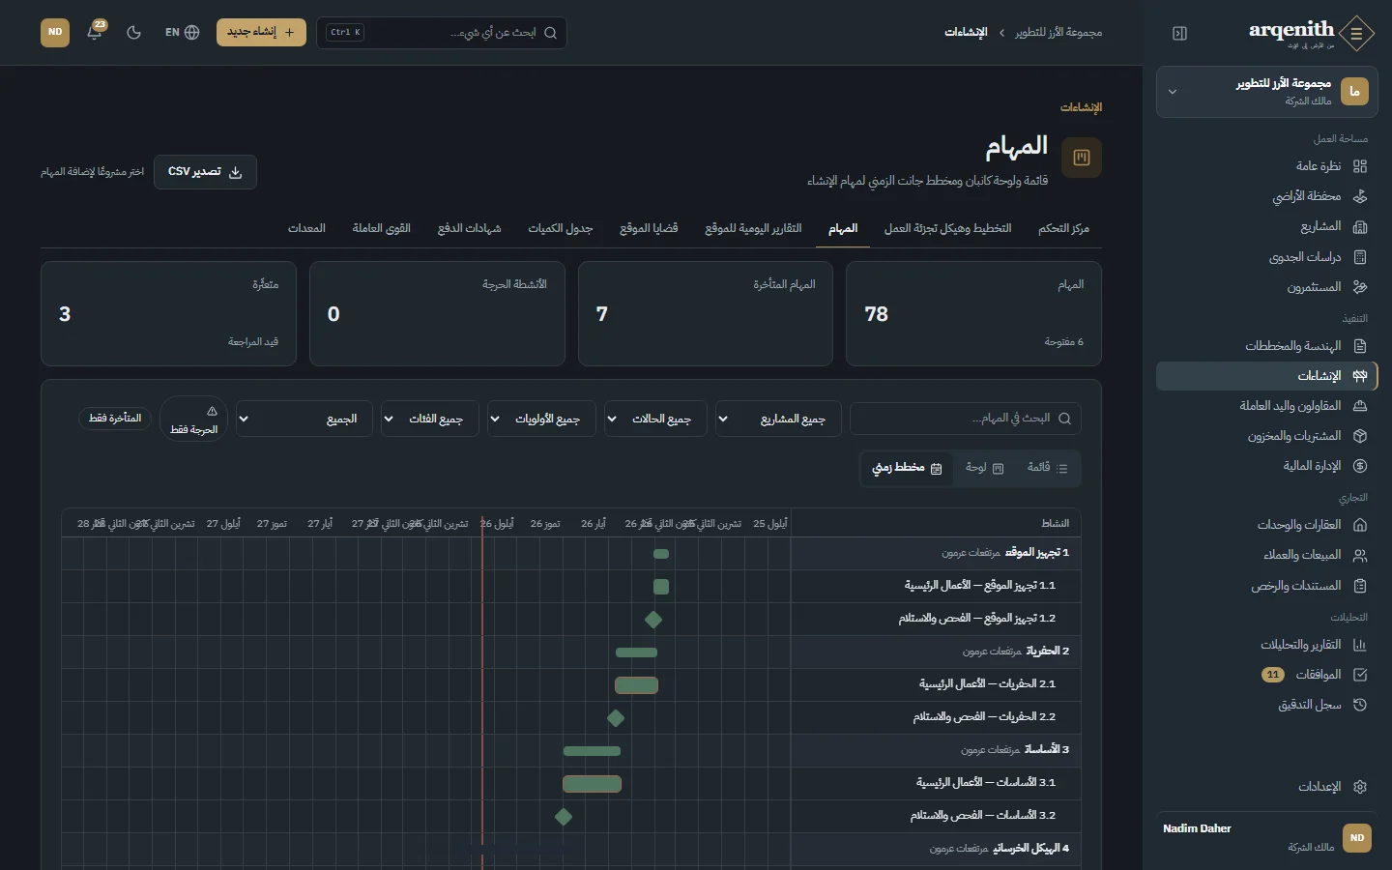The image size is (1392, 870).
Task: Open جميع المشاريع dropdown filter
Action: [x=778, y=419]
